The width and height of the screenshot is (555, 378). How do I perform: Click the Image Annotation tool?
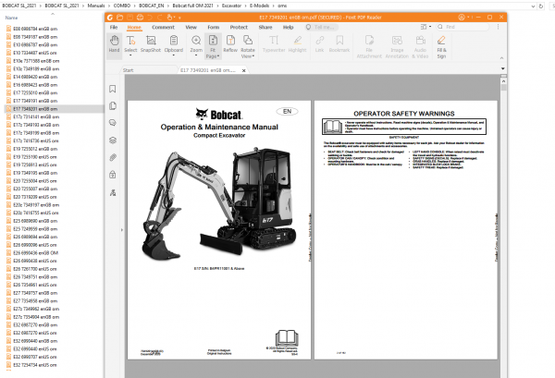397,46
